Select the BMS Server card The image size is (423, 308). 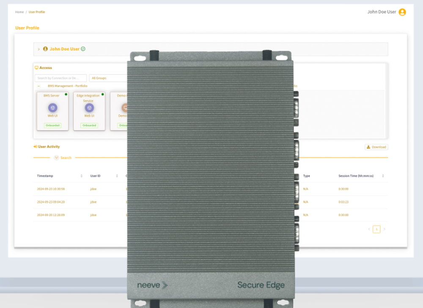pyautogui.click(x=52, y=111)
